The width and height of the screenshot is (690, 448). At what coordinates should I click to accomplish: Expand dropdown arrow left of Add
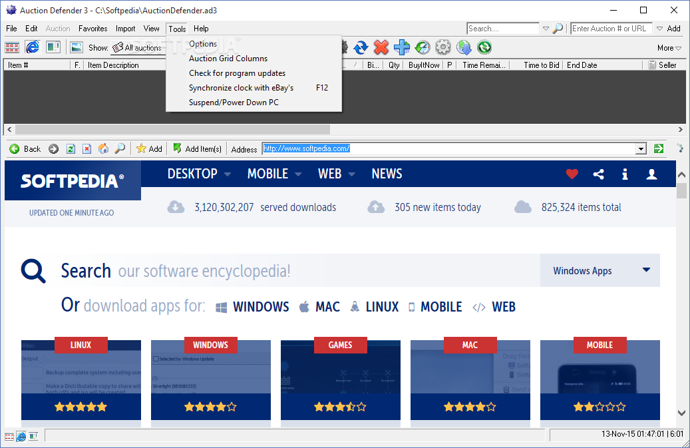tap(659, 29)
